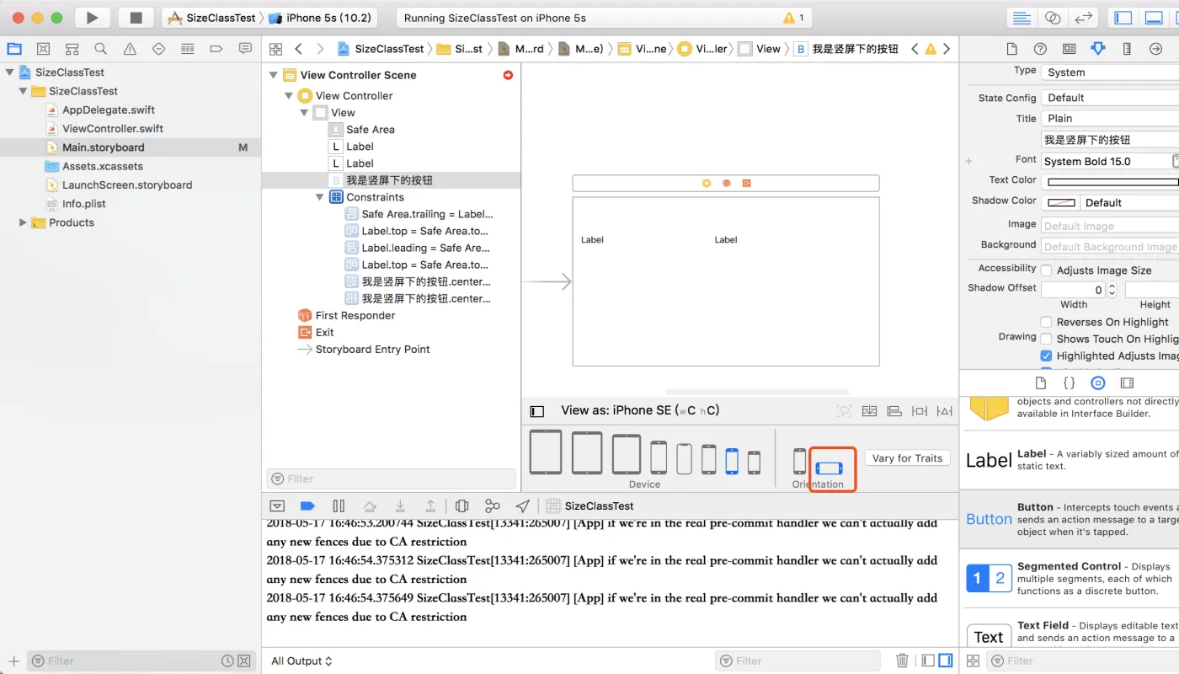1179x674 pixels.
Task: Select ViewController.swift file
Action: (x=112, y=129)
